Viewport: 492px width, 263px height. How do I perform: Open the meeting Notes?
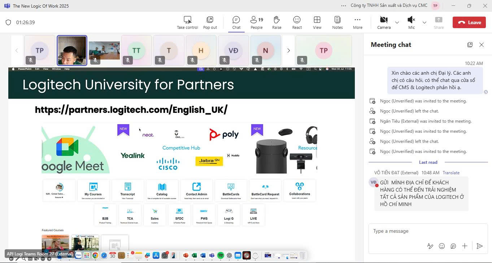[x=337, y=22]
